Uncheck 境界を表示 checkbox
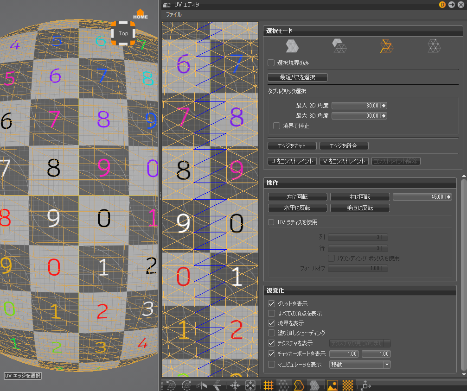The image size is (467, 391). [x=271, y=323]
